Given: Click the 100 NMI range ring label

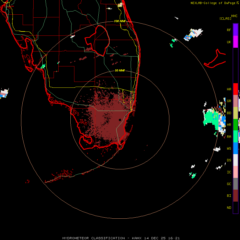Looking at the screenshot, I should coord(120,21).
